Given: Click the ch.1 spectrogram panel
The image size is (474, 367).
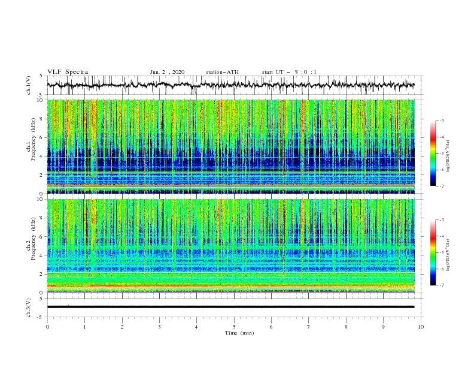Looking at the screenshot, I should click(230, 146).
